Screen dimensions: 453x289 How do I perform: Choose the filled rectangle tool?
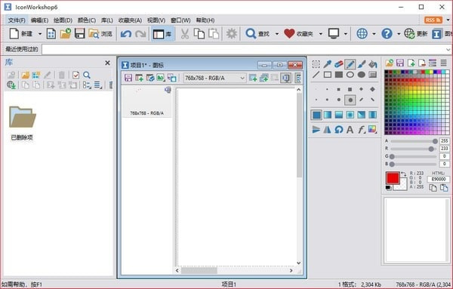pos(338,75)
